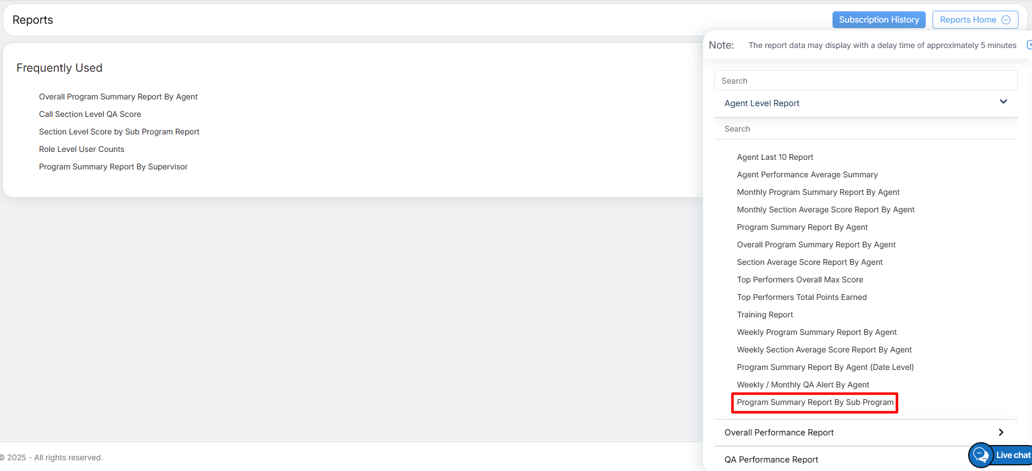Click the Subscription History button
Image resolution: width=1032 pixels, height=471 pixels.
click(x=878, y=20)
